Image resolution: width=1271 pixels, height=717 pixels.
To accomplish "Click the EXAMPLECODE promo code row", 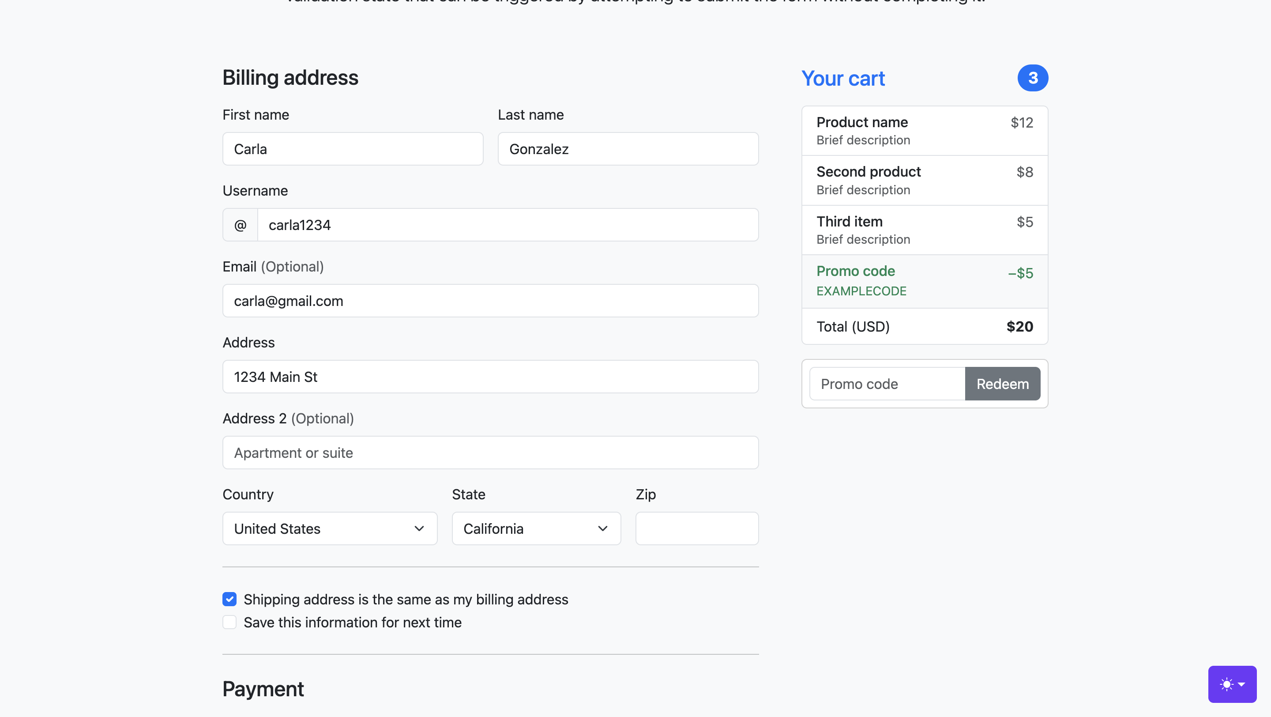I will [924, 281].
